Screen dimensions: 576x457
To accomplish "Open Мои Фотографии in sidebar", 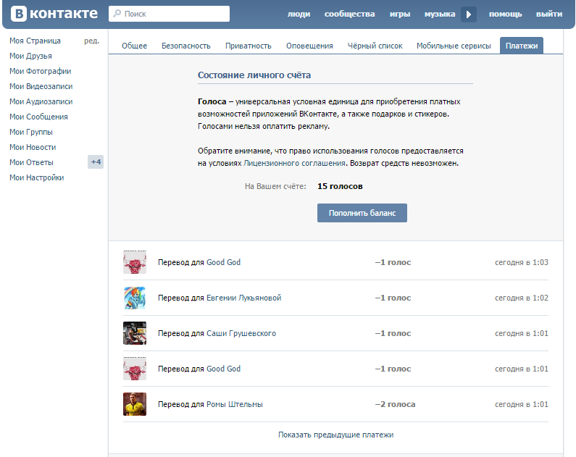I will point(41,71).
